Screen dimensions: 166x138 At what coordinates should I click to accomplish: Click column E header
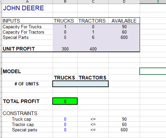[x=153, y=2]
